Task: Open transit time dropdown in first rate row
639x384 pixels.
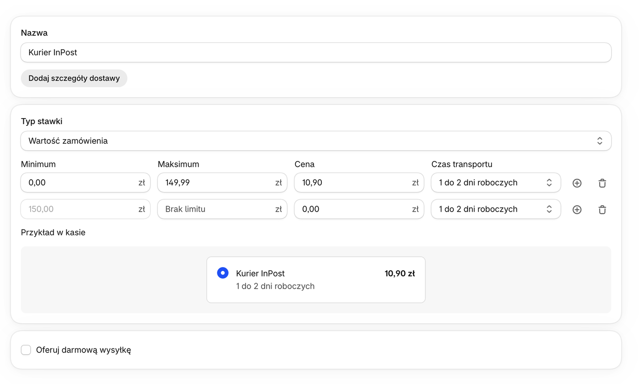Action: [496, 182]
